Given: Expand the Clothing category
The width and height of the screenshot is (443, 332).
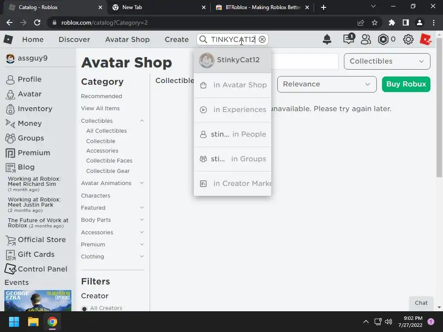Looking at the screenshot, I should (x=142, y=257).
